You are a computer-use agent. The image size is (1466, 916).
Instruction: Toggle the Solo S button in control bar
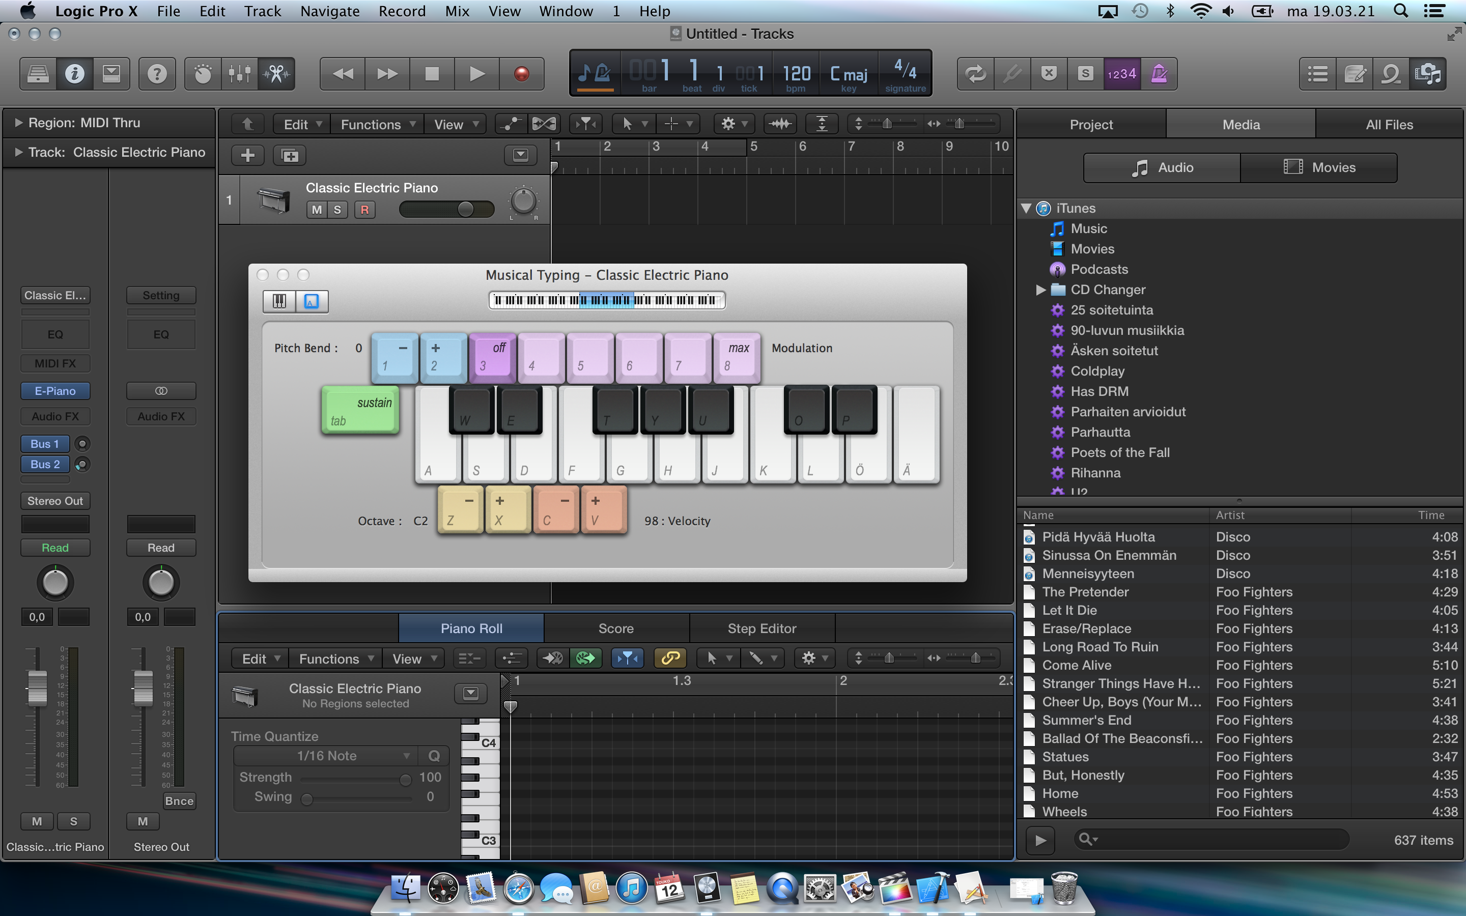coord(1086,74)
